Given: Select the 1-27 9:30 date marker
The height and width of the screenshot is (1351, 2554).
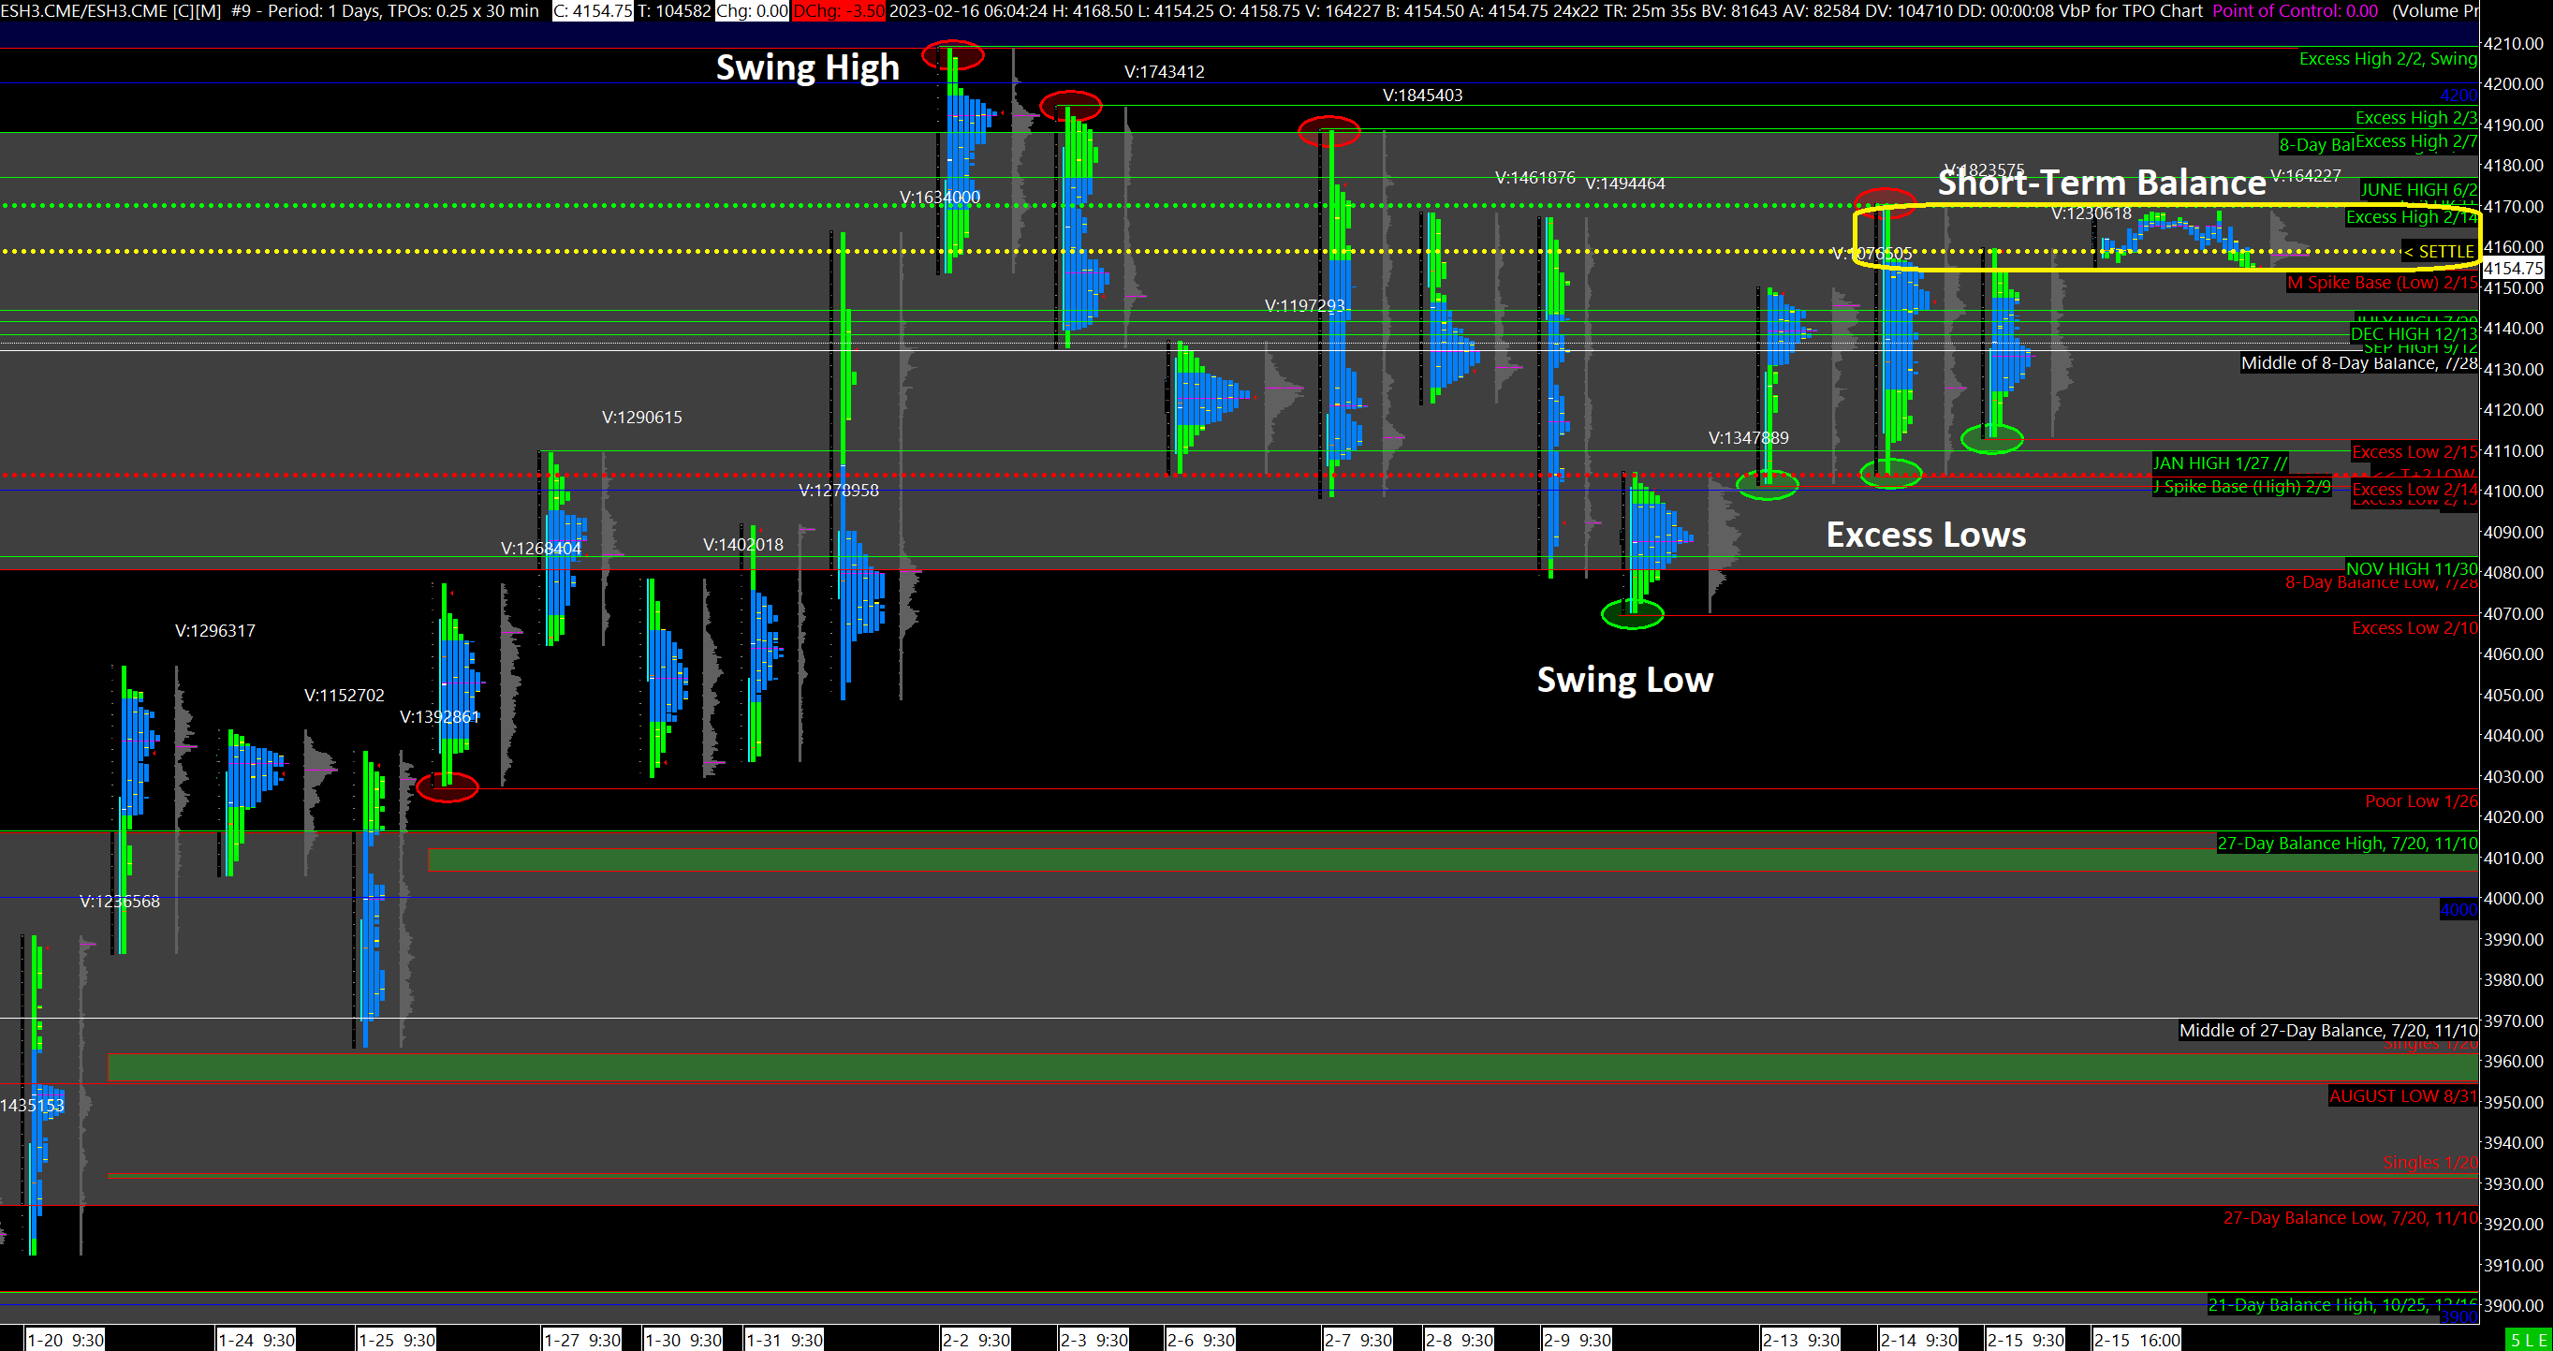Looking at the screenshot, I should coord(582,1340).
